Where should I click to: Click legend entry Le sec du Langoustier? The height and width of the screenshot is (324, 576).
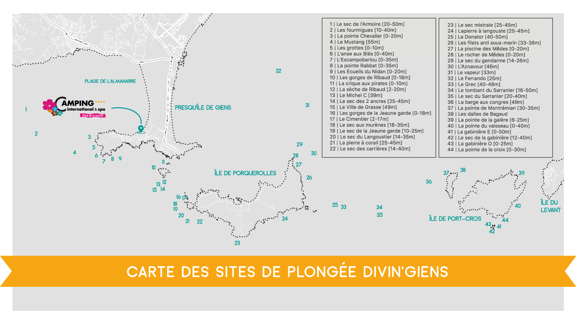(x=372, y=137)
